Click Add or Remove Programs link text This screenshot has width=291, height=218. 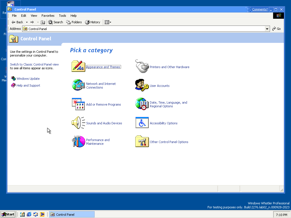103,104
